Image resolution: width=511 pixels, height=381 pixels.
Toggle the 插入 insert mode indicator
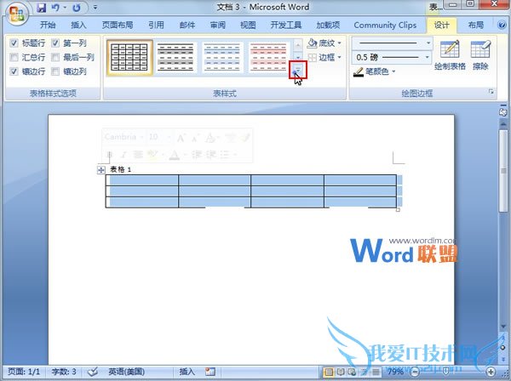coord(187,372)
